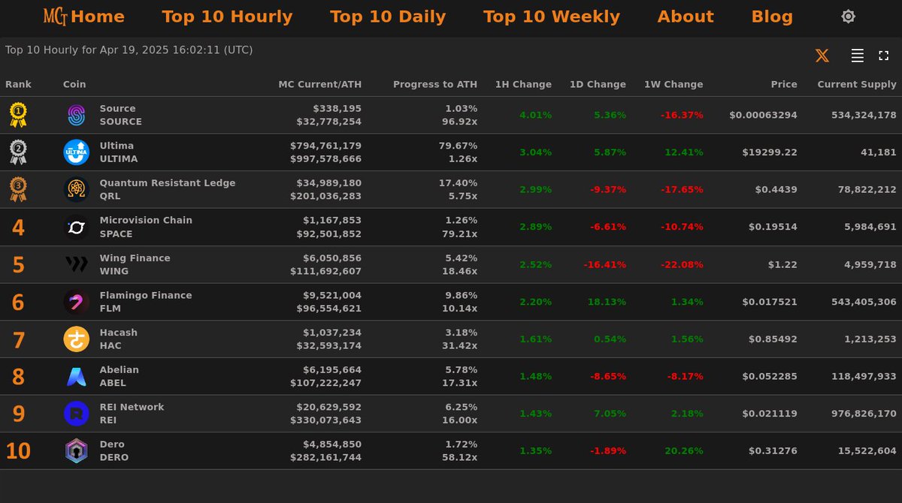The image size is (902, 503).
Task: Select Abelian market cap $6,195,664
Action: coord(332,370)
